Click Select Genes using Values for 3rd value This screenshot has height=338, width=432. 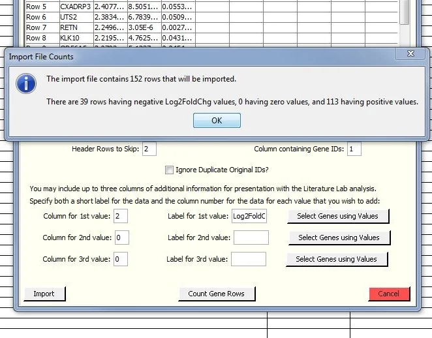click(336, 259)
